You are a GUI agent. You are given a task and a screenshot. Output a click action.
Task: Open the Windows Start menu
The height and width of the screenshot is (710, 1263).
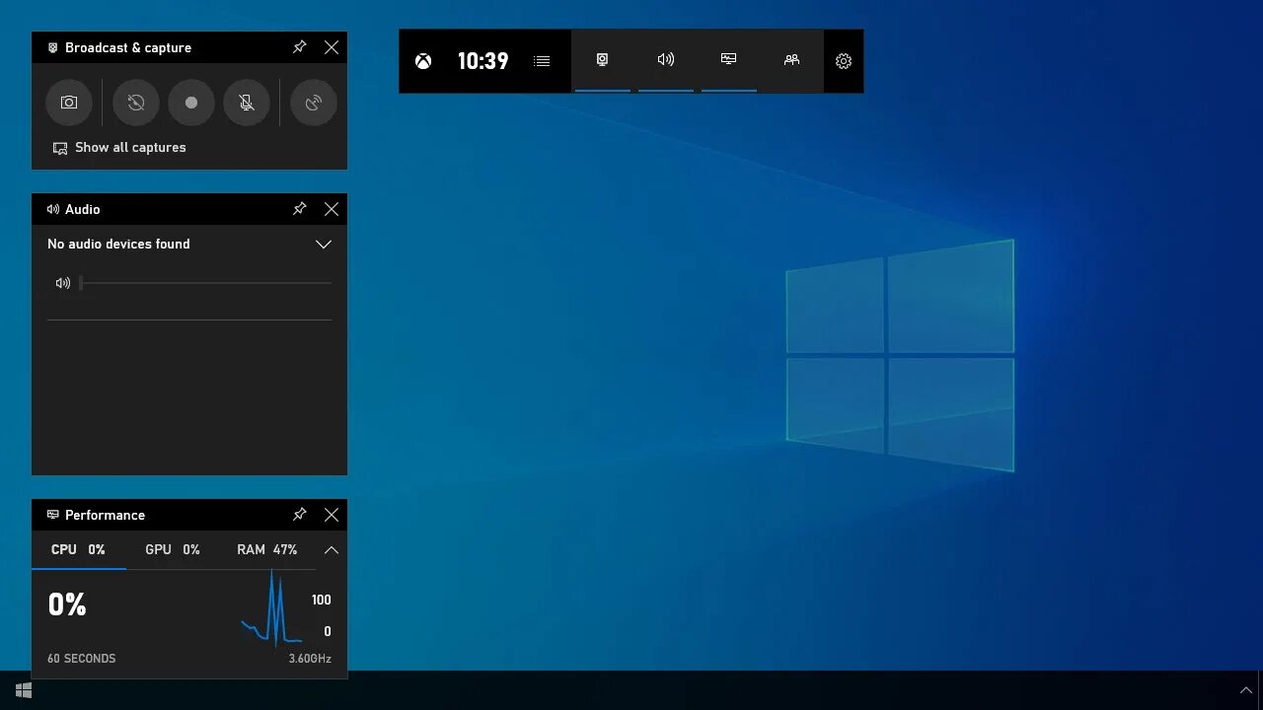pyautogui.click(x=22, y=689)
